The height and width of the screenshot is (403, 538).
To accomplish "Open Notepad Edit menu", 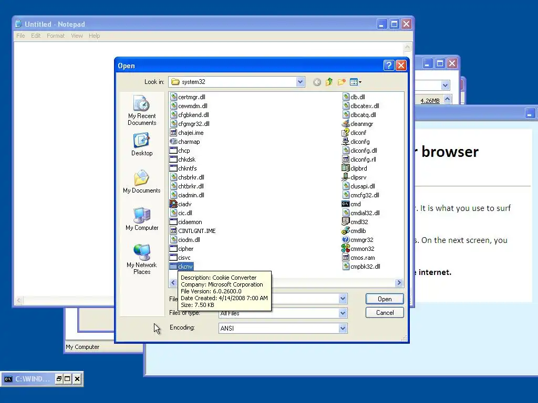I will (36, 36).
